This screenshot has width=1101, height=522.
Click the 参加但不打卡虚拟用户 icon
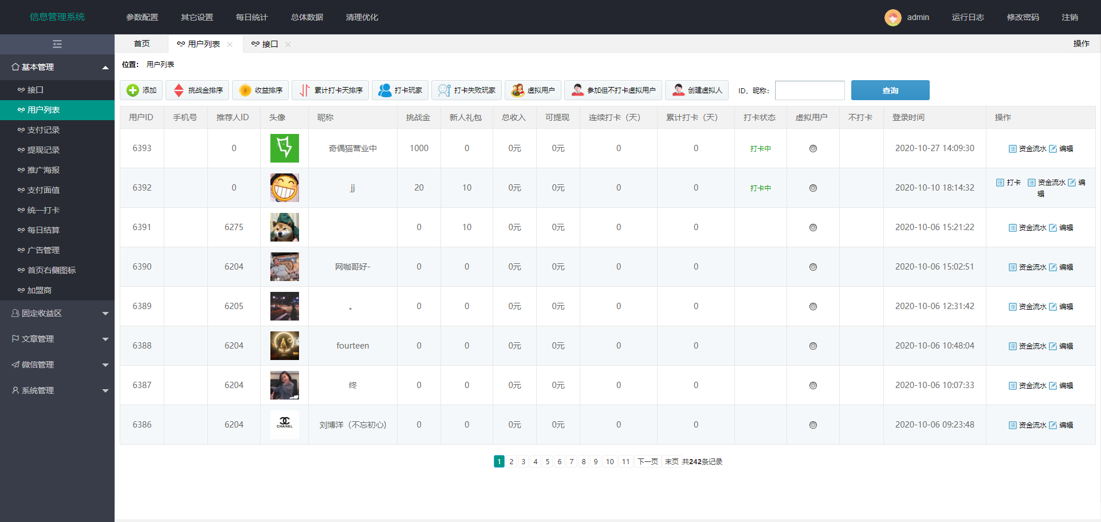pyautogui.click(x=577, y=90)
